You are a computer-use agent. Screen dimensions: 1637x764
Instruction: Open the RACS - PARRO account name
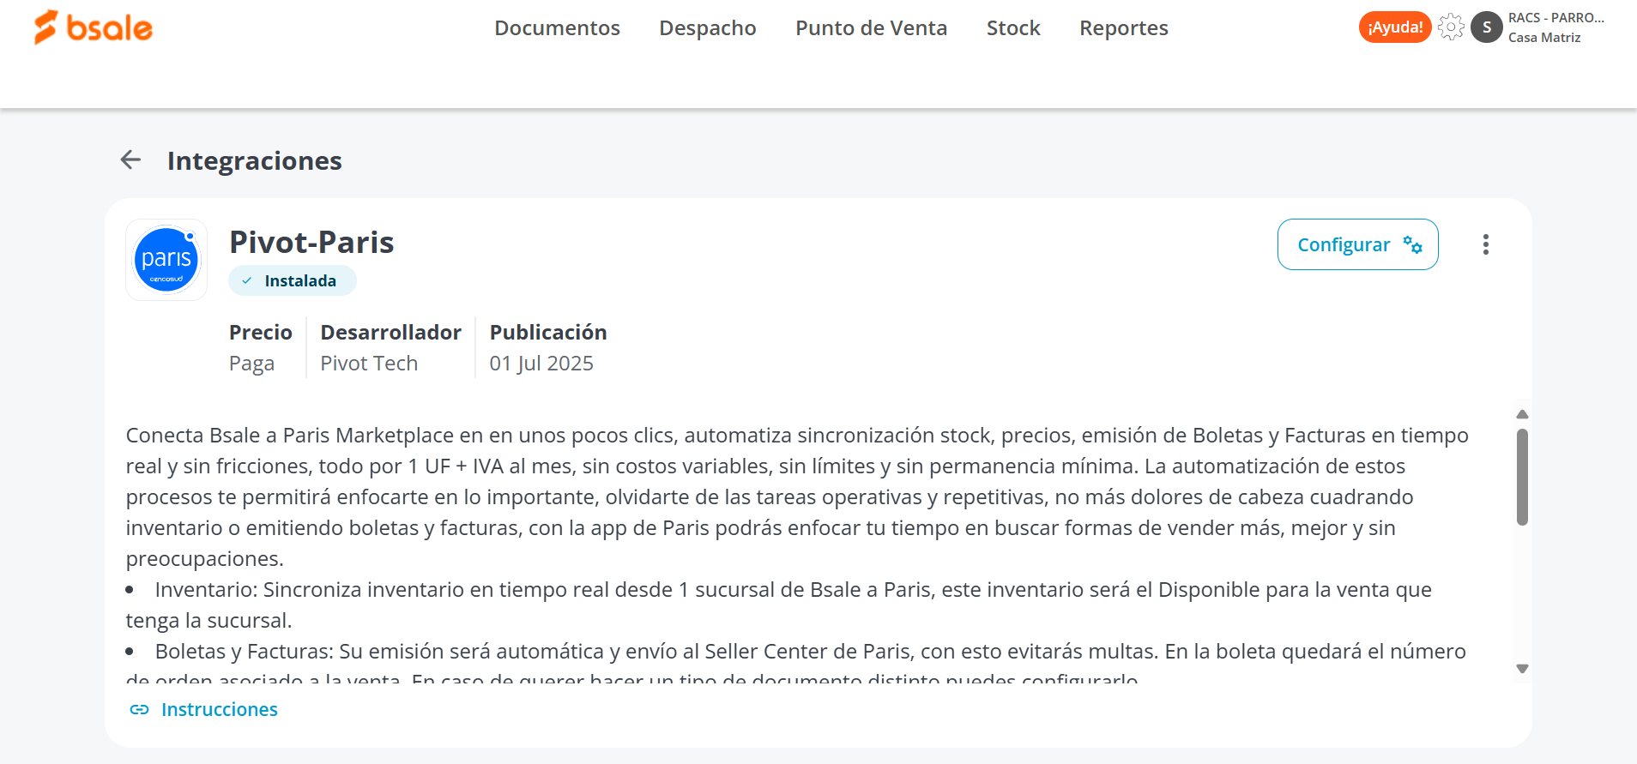pos(1555,18)
